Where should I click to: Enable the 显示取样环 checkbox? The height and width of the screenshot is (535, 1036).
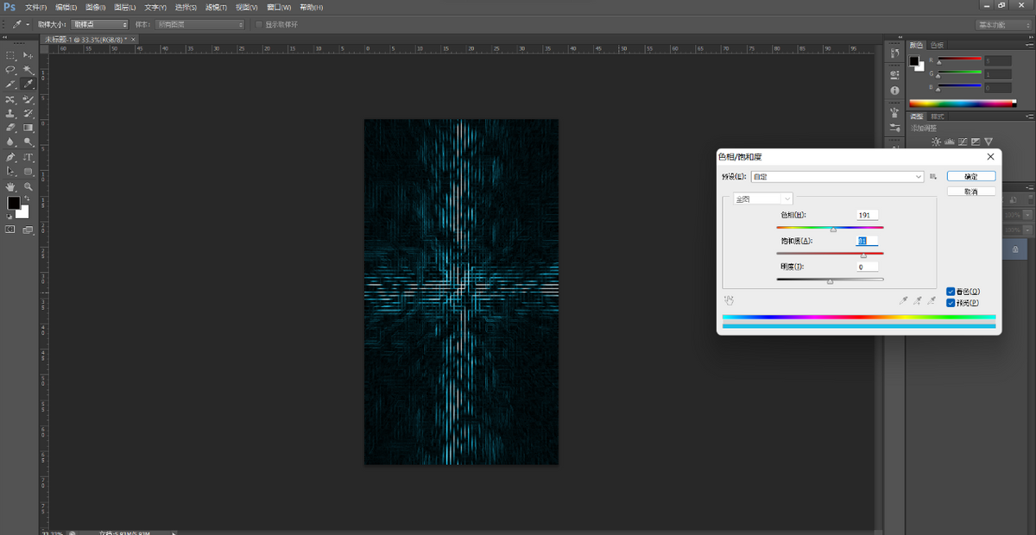[x=258, y=25]
